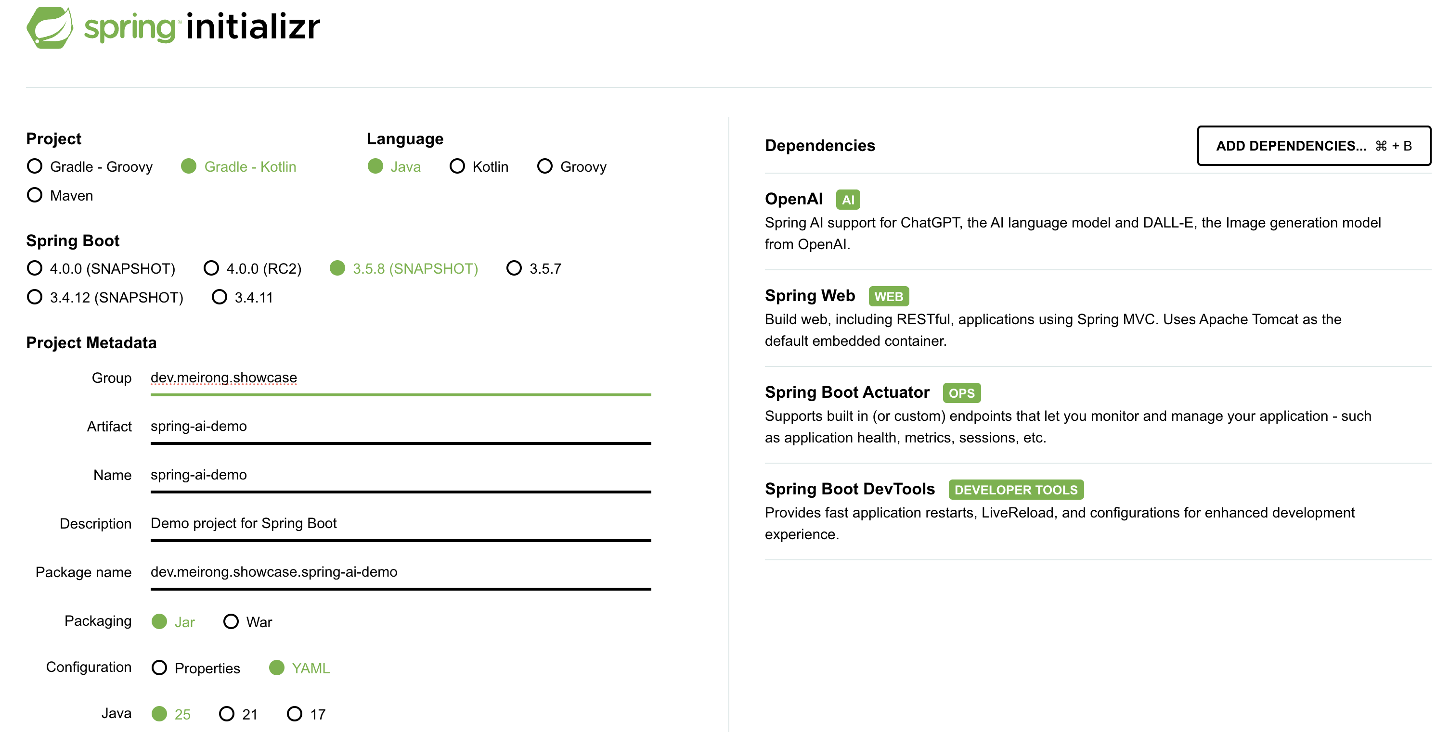Viewport: 1449px width, 732px height.
Task: Open the Add Dependencies dialog
Action: pyautogui.click(x=1313, y=146)
